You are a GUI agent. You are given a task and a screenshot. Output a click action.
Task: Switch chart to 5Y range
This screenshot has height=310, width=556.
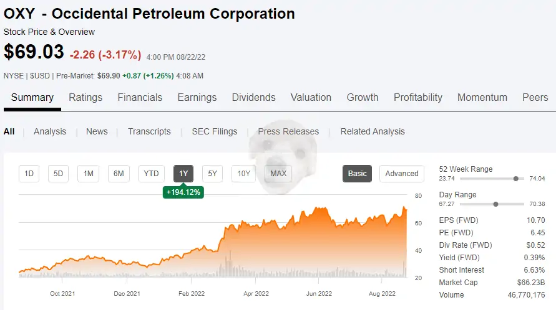click(212, 174)
